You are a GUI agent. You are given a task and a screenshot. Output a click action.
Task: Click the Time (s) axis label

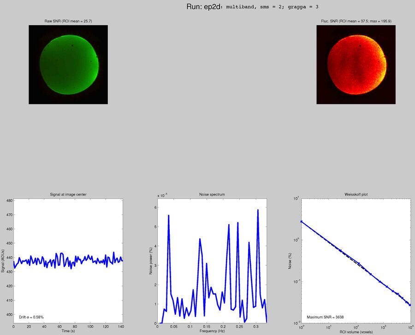(x=68, y=330)
